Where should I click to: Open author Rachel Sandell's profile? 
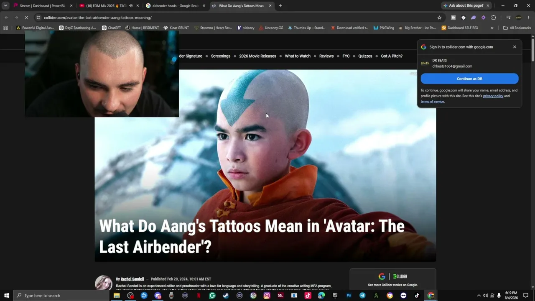pyautogui.click(x=132, y=279)
